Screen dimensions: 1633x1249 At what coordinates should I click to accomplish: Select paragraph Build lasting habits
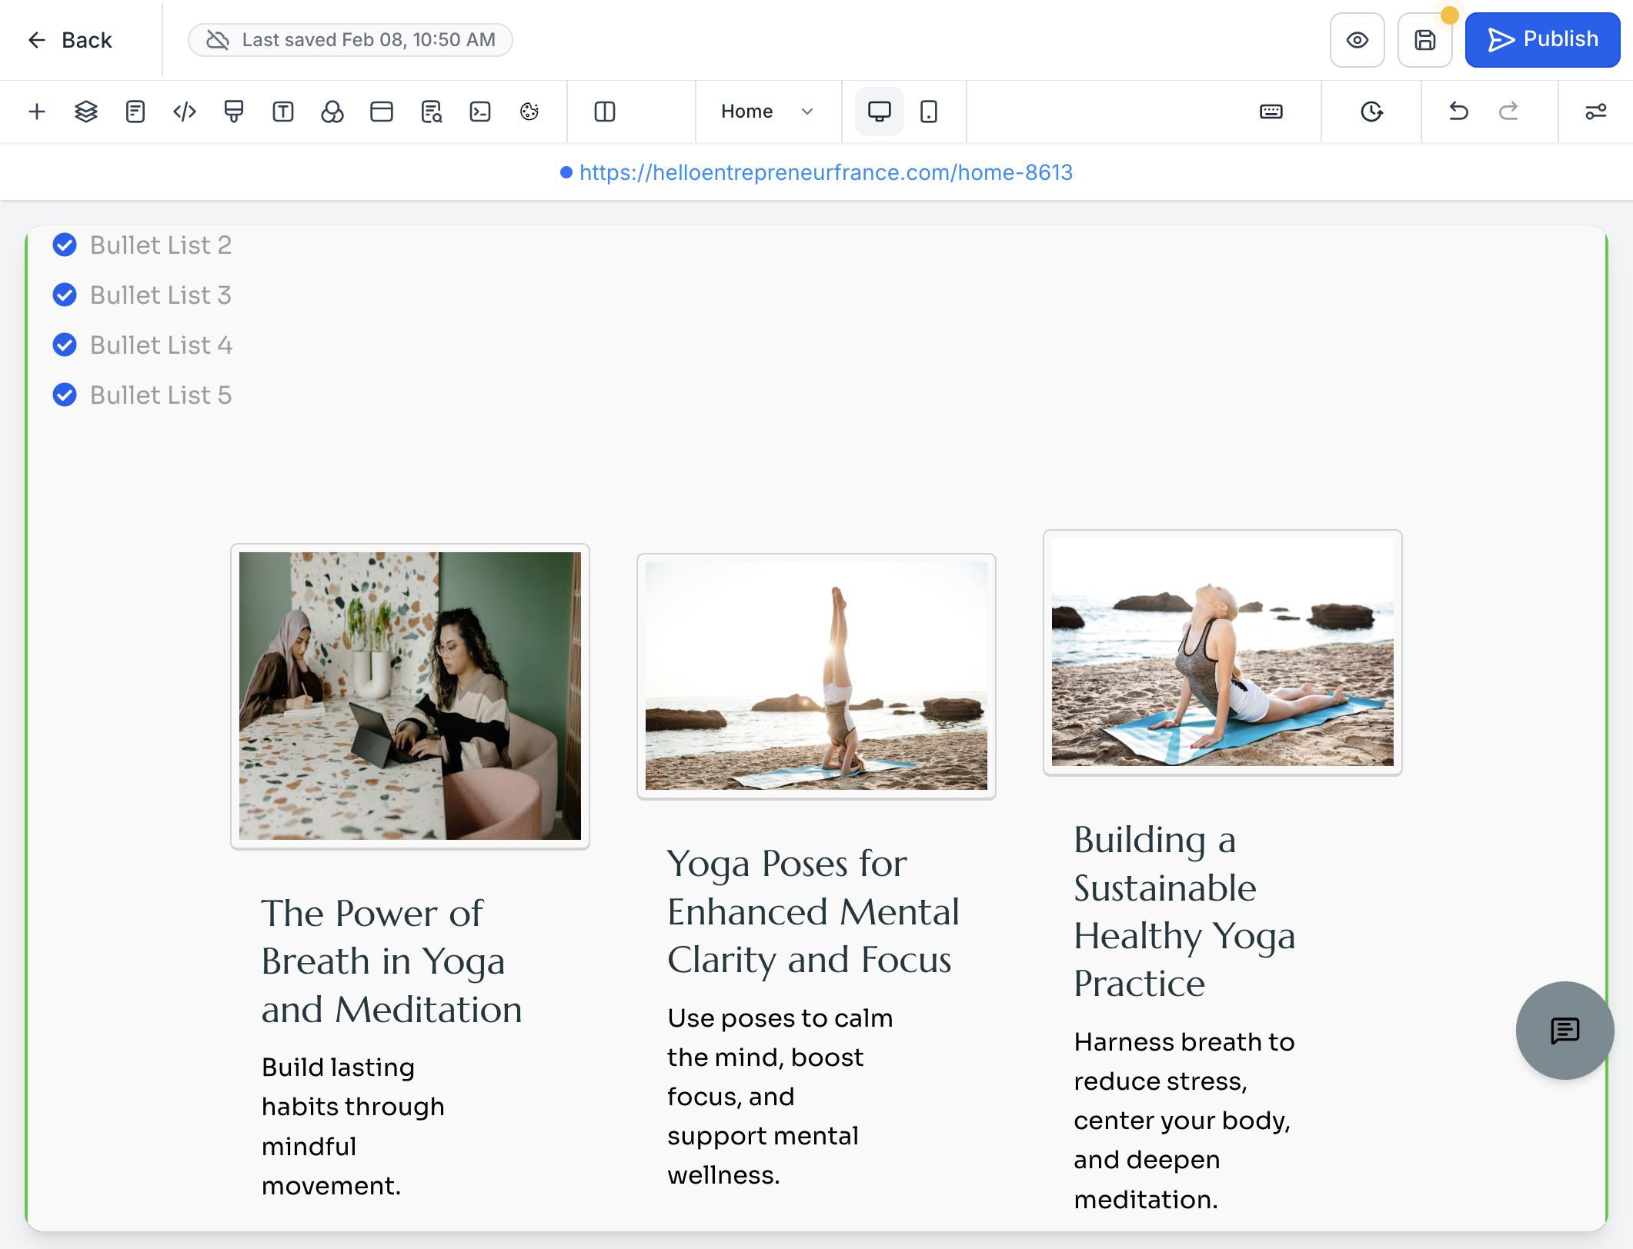(x=354, y=1127)
